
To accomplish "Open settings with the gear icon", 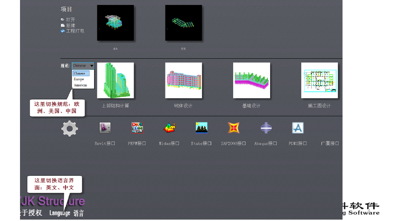I will [70, 129].
